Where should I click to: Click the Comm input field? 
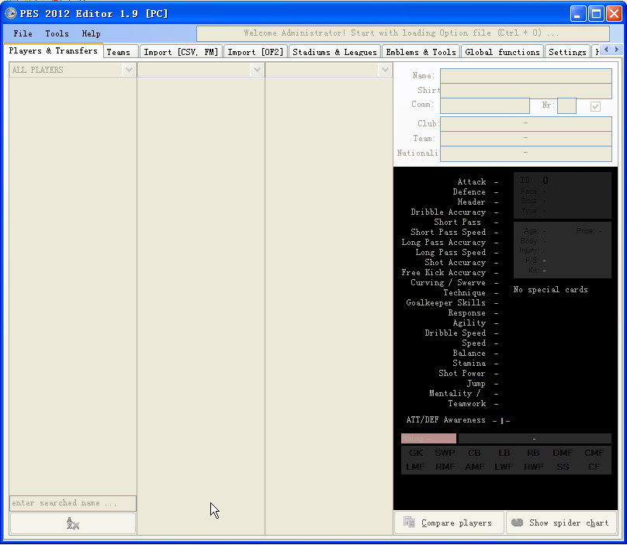485,106
